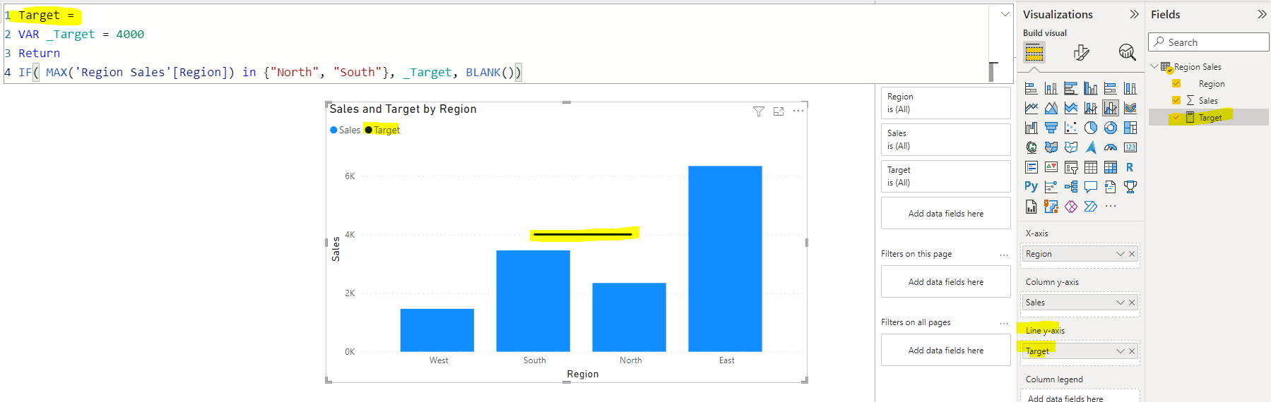The height and width of the screenshot is (402, 1271).
Task: Expand the formula bar with chevron
Action: pyautogui.click(x=1005, y=14)
